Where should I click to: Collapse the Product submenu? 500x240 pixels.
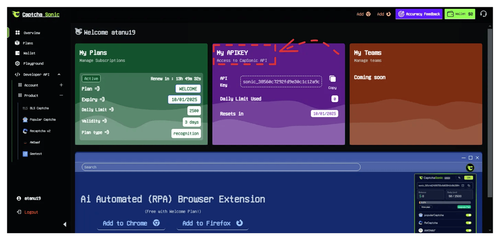point(61,95)
